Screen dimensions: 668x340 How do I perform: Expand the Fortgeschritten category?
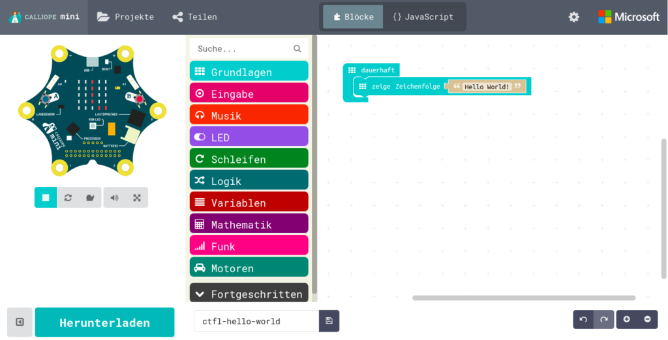pos(249,294)
